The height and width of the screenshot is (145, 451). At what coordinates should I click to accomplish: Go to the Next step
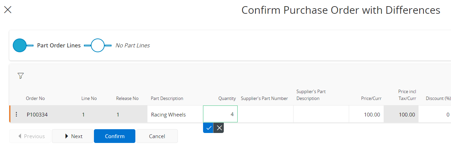click(73, 136)
